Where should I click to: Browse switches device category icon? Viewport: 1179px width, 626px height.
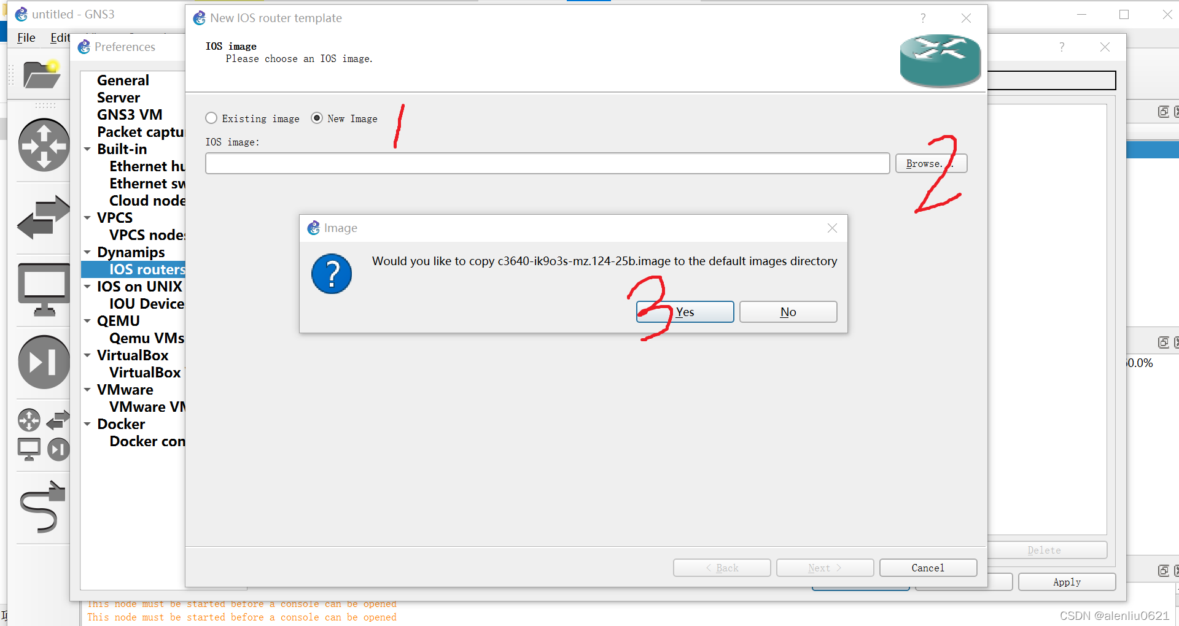(x=44, y=217)
